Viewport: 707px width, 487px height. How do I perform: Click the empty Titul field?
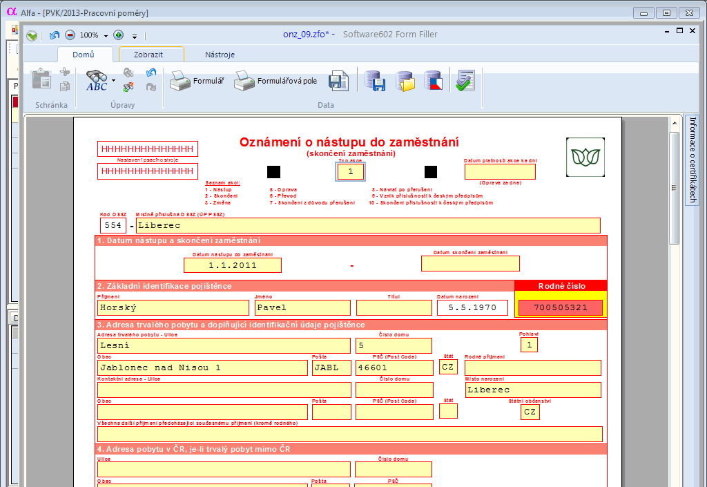point(394,308)
